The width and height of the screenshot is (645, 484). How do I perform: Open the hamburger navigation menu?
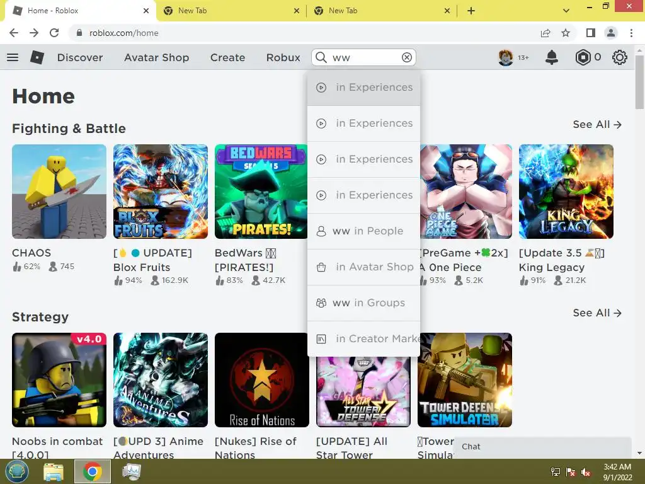pos(13,57)
